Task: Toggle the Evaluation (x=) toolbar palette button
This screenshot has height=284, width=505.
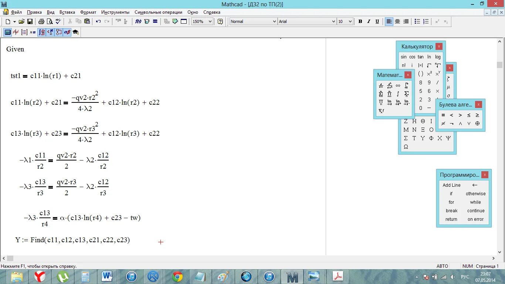Action: point(33,32)
